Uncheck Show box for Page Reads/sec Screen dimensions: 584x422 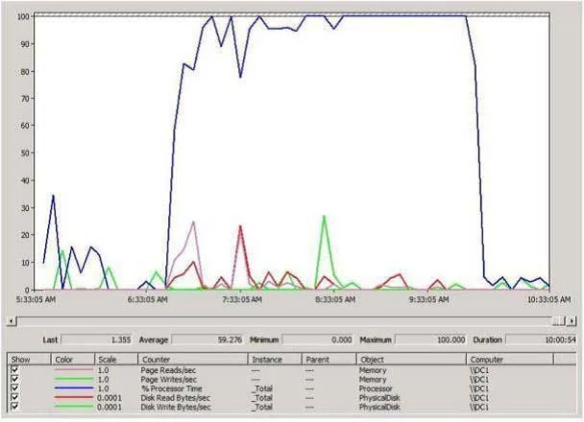(14, 369)
